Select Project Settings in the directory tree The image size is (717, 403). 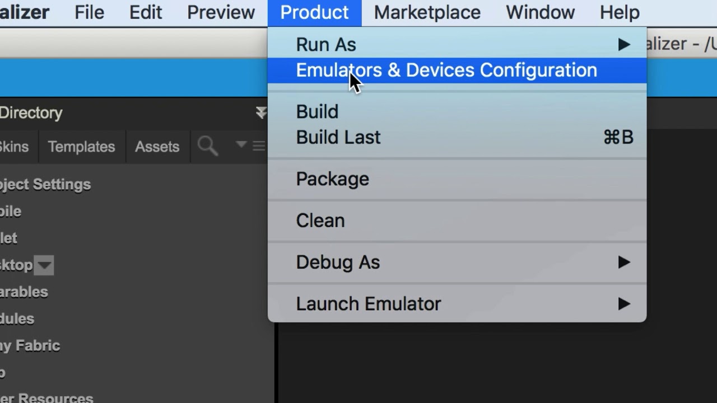(x=45, y=185)
